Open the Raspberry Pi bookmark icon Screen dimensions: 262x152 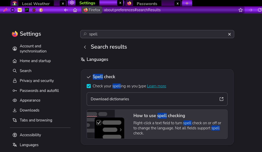34,10
